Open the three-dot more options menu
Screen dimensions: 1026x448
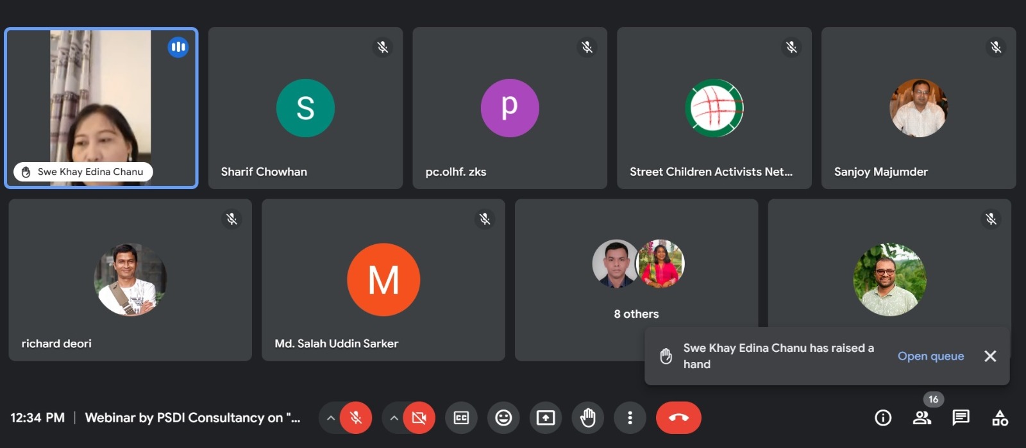click(x=630, y=418)
